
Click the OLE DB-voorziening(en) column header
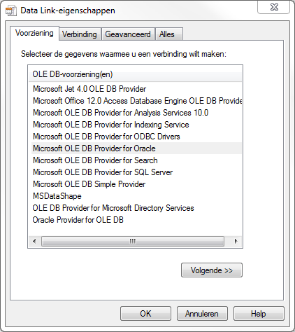[135, 74]
